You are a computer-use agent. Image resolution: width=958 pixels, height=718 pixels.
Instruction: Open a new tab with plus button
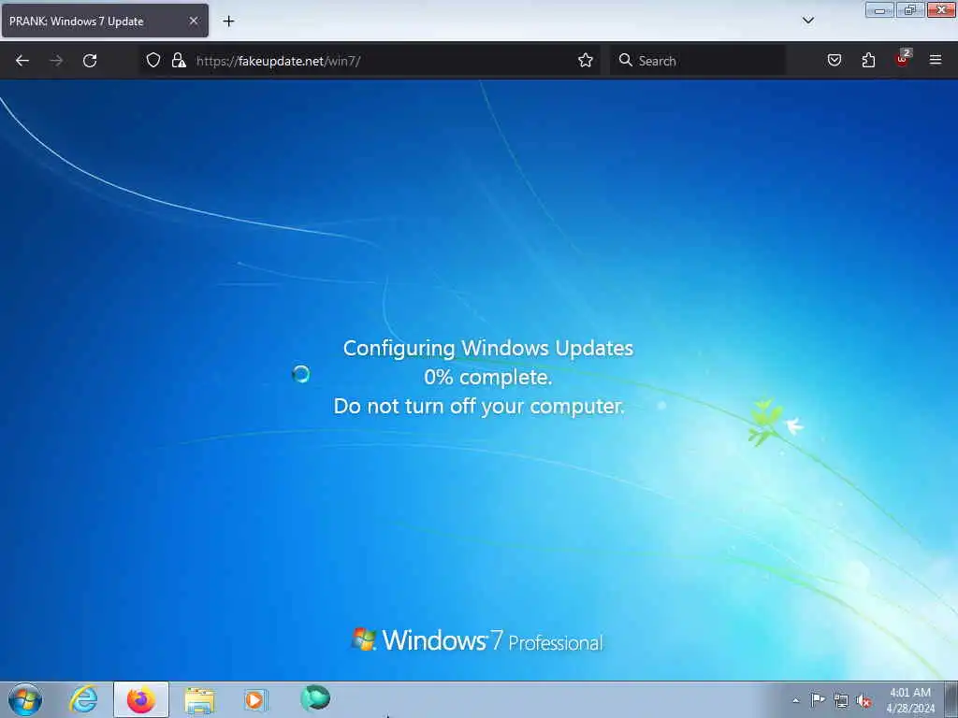click(x=228, y=22)
